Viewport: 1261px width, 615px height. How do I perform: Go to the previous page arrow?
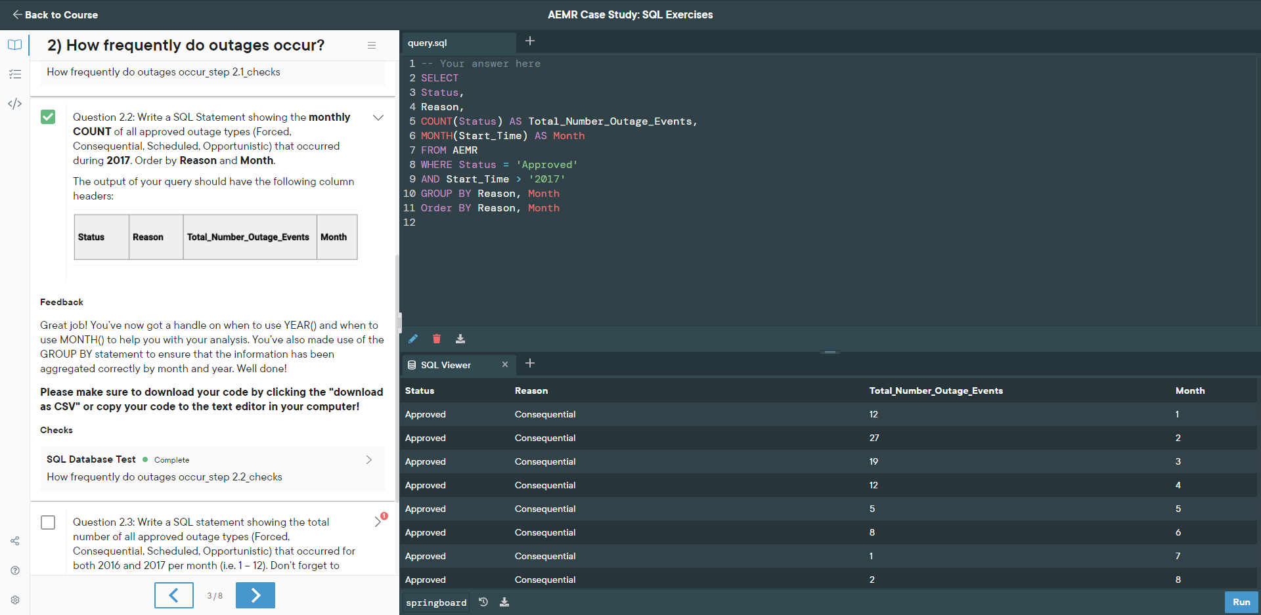174,595
